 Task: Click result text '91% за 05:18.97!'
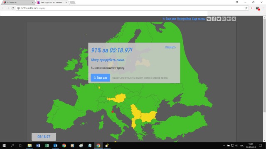pyautogui.click(x=112, y=50)
